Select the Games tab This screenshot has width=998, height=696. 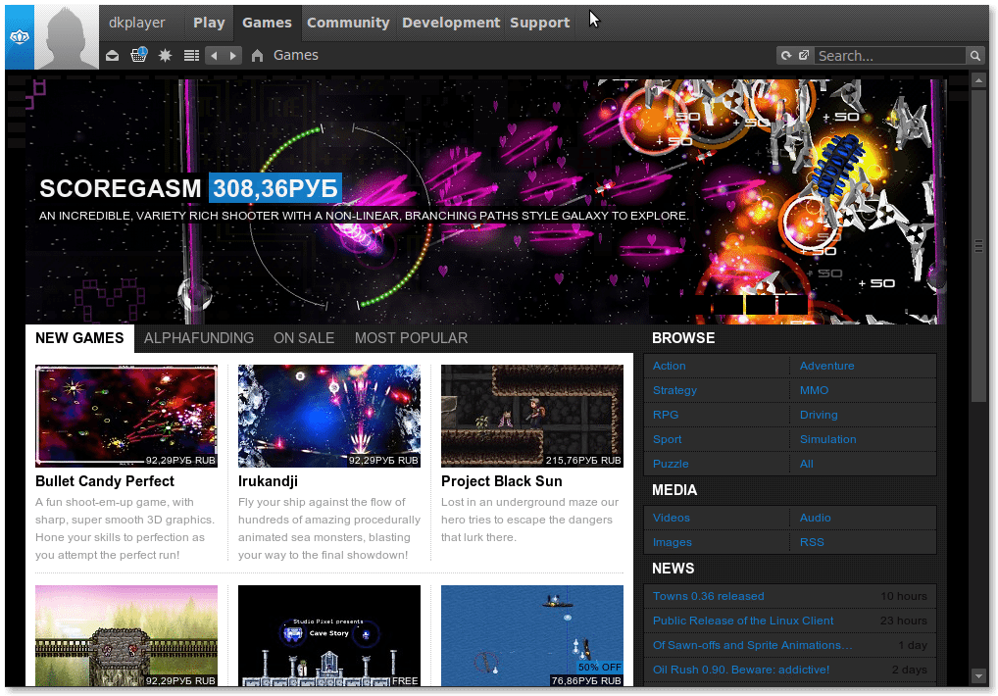[x=267, y=23]
